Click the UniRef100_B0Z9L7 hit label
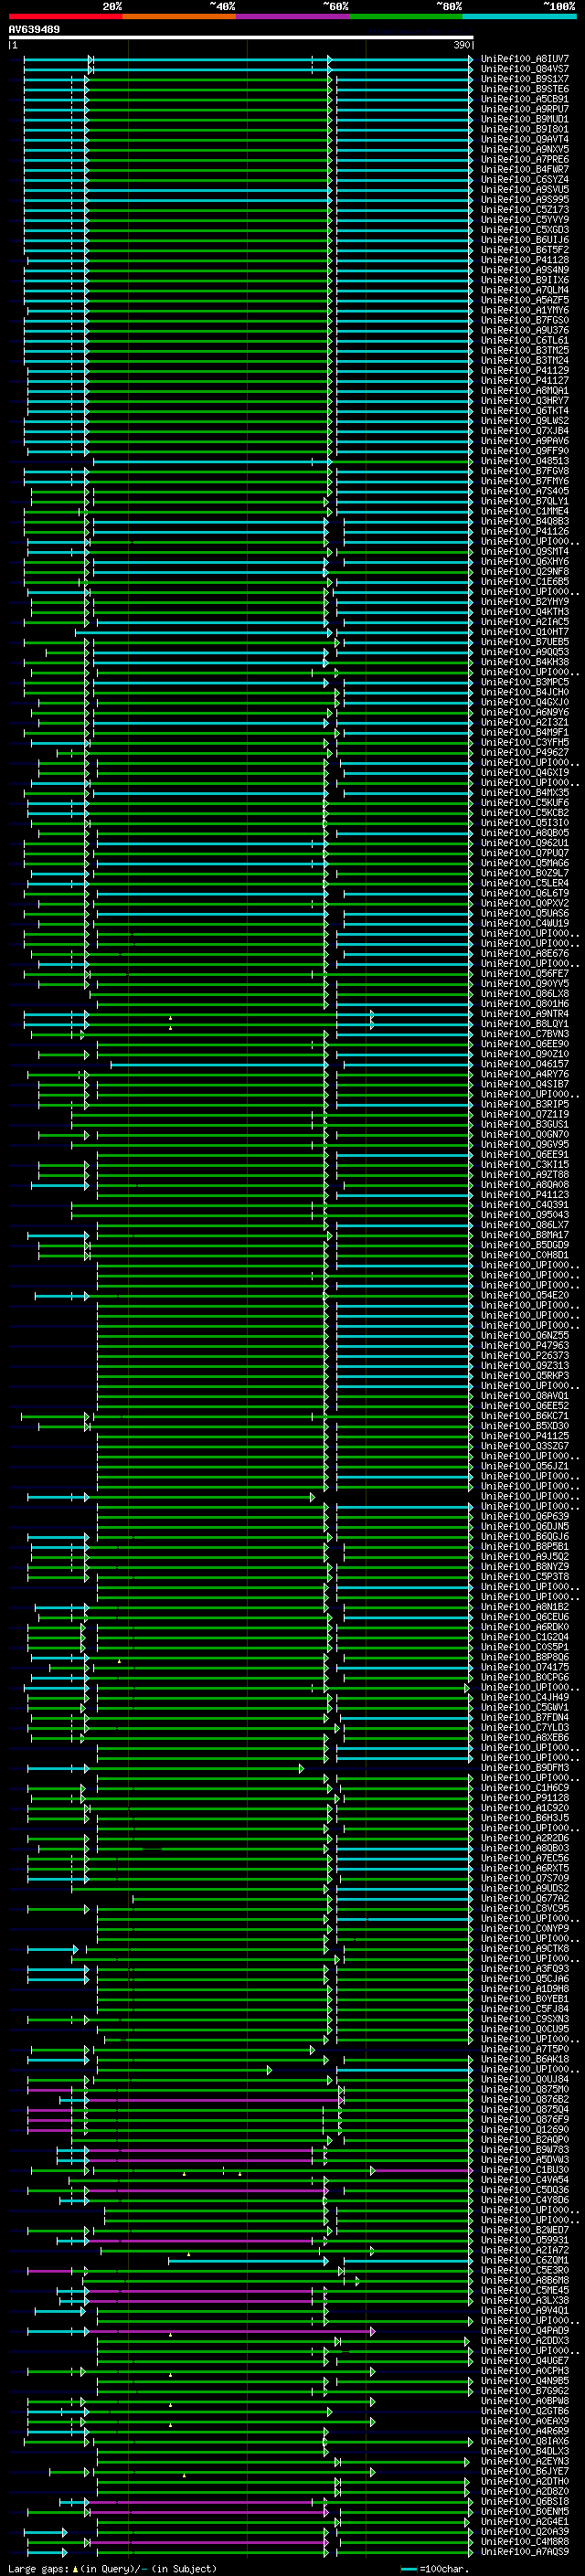The width and height of the screenshot is (585, 2576). (525, 873)
